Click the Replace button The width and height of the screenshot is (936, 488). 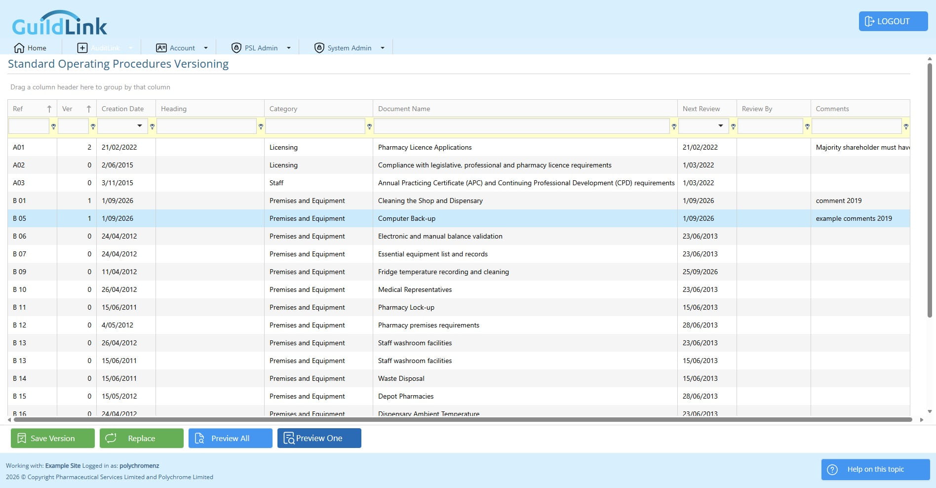coord(142,438)
